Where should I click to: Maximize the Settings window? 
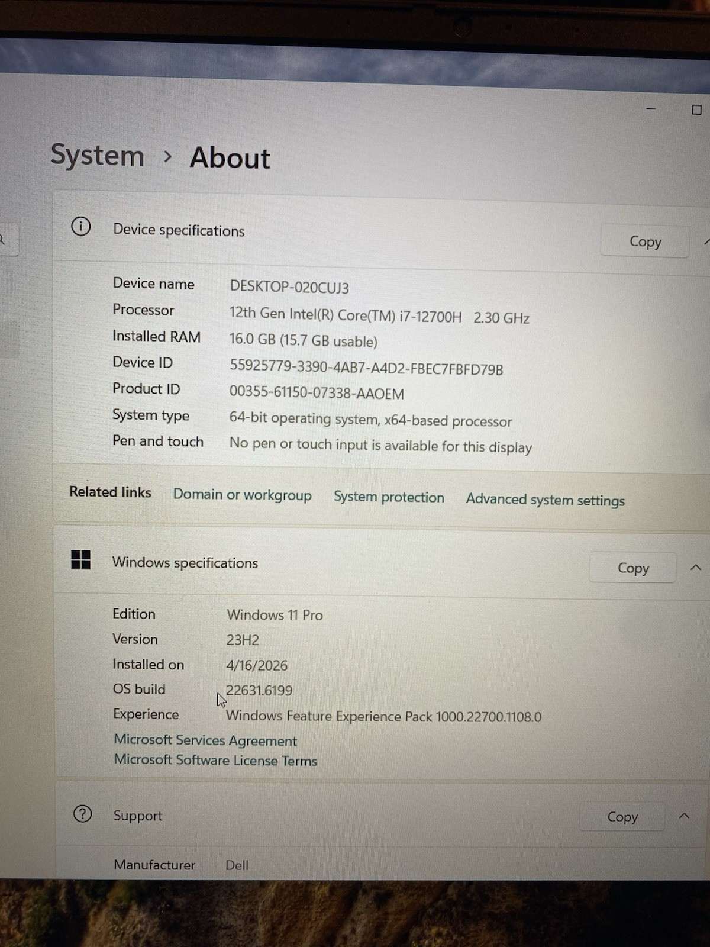[696, 109]
